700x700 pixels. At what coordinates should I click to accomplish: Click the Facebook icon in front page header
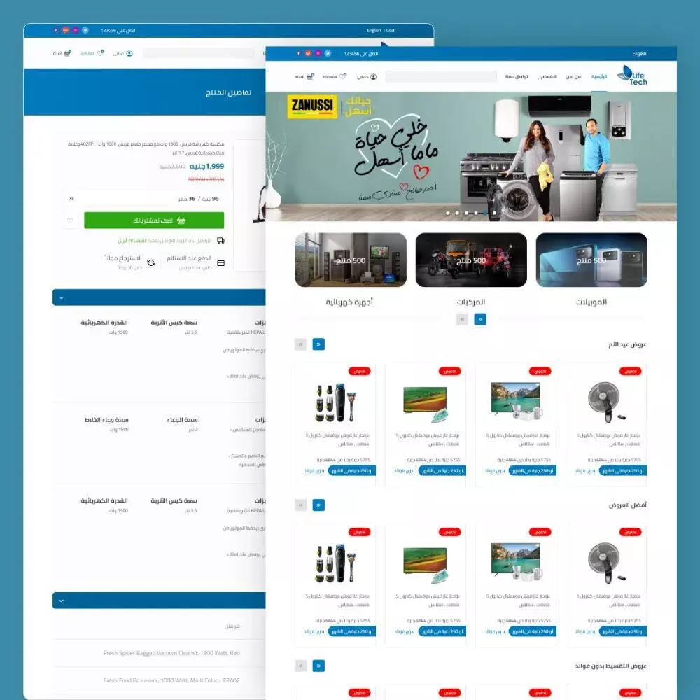pos(298,54)
